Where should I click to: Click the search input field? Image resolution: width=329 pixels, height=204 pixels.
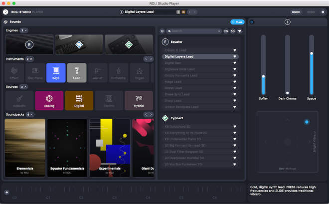(194, 31)
